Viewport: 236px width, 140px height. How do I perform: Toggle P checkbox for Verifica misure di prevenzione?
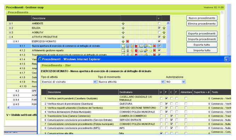coord(166,104)
